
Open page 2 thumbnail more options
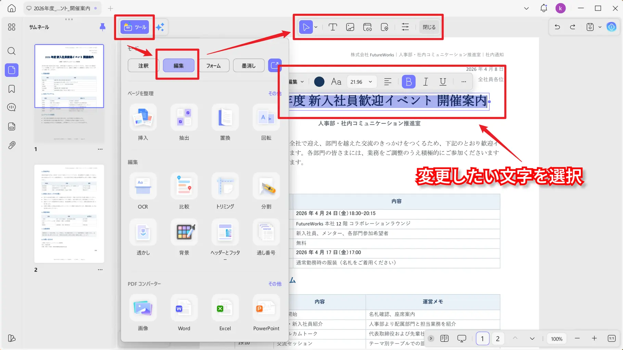[x=100, y=270]
